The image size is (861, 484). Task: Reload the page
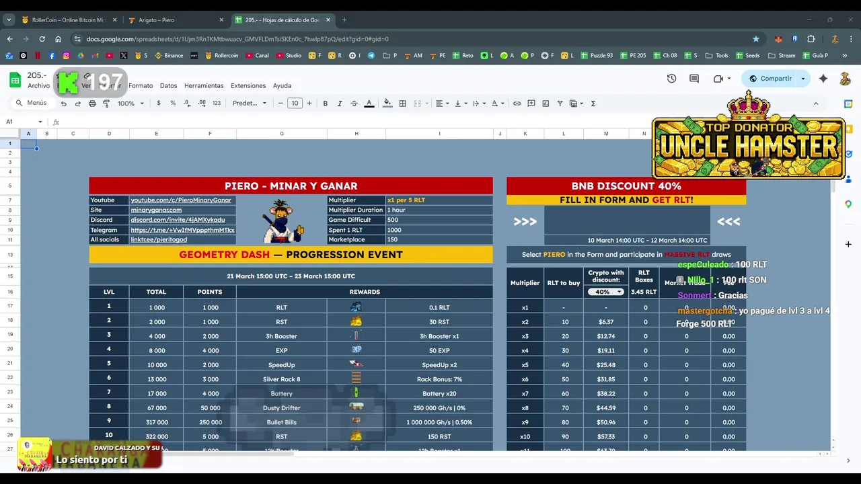point(42,39)
